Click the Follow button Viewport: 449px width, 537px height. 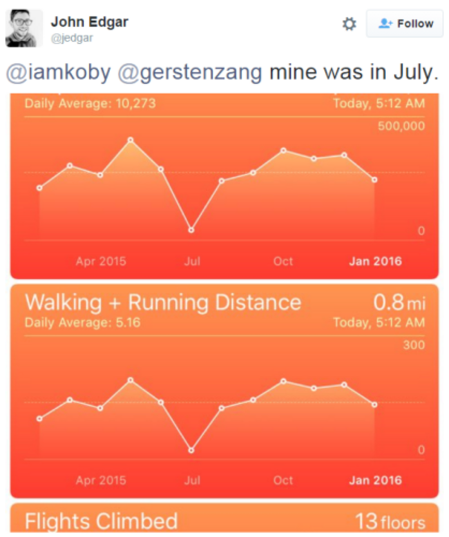pyautogui.click(x=404, y=23)
